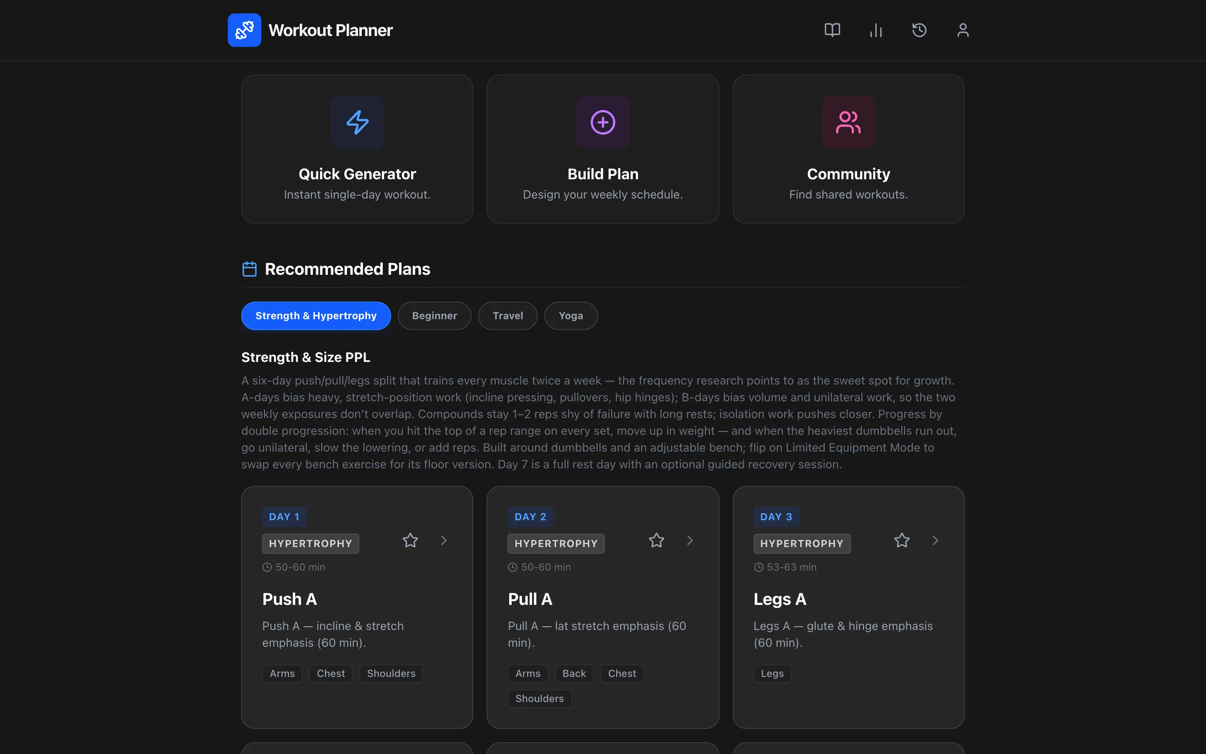Favorite the Push A workout with star
The height and width of the screenshot is (754, 1206).
pyautogui.click(x=410, y=540)
